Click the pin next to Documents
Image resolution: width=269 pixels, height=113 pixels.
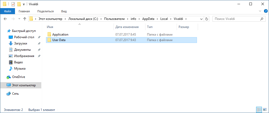39,50
